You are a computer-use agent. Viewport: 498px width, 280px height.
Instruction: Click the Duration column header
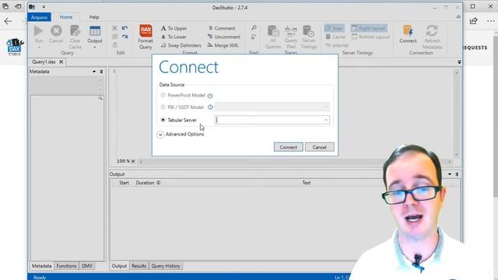(146, 183)
